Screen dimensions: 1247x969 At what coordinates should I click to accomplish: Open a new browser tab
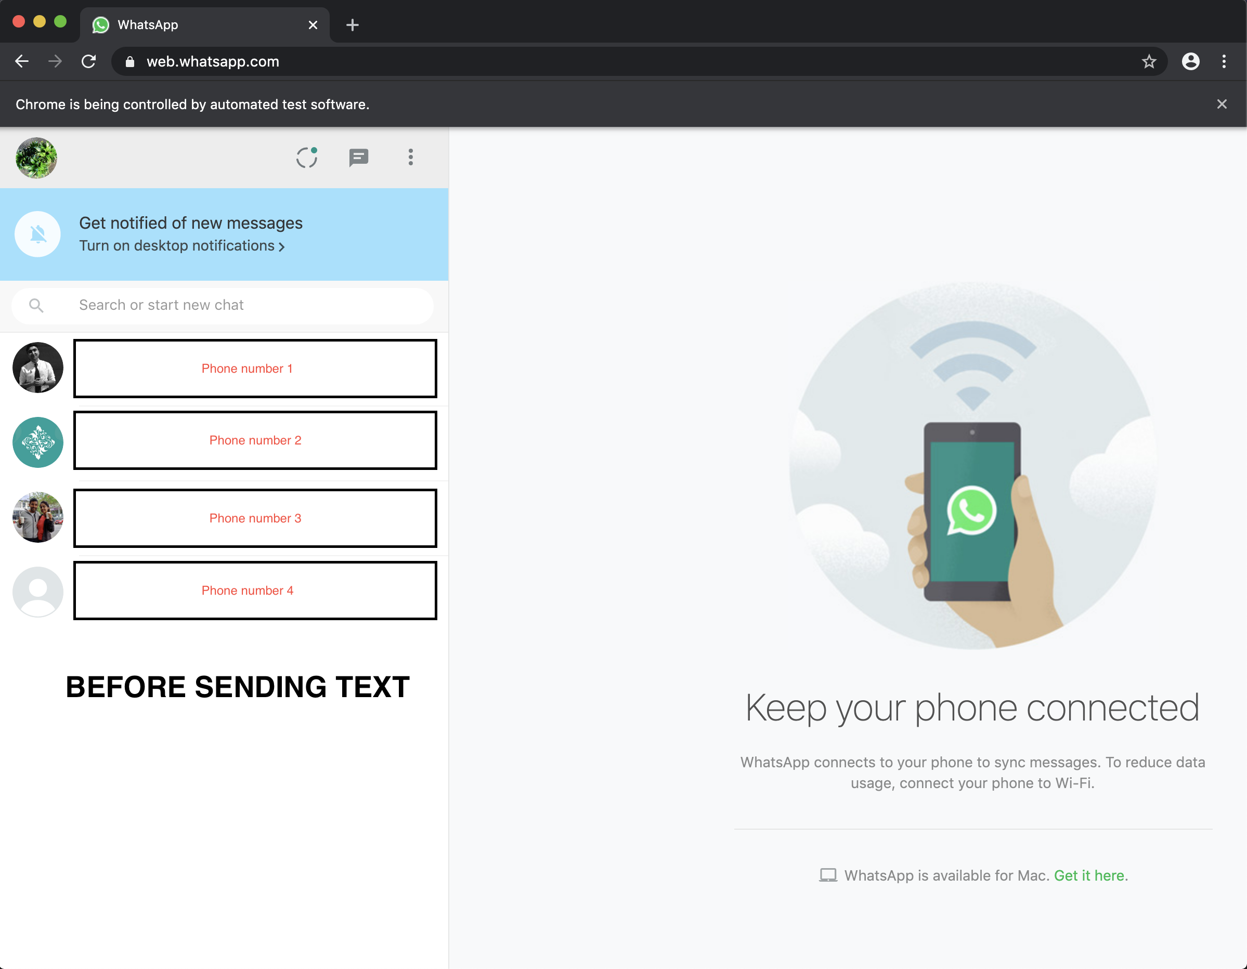(352, 24)
